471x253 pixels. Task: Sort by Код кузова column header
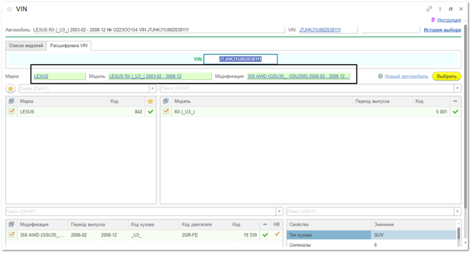click(154, 224)
